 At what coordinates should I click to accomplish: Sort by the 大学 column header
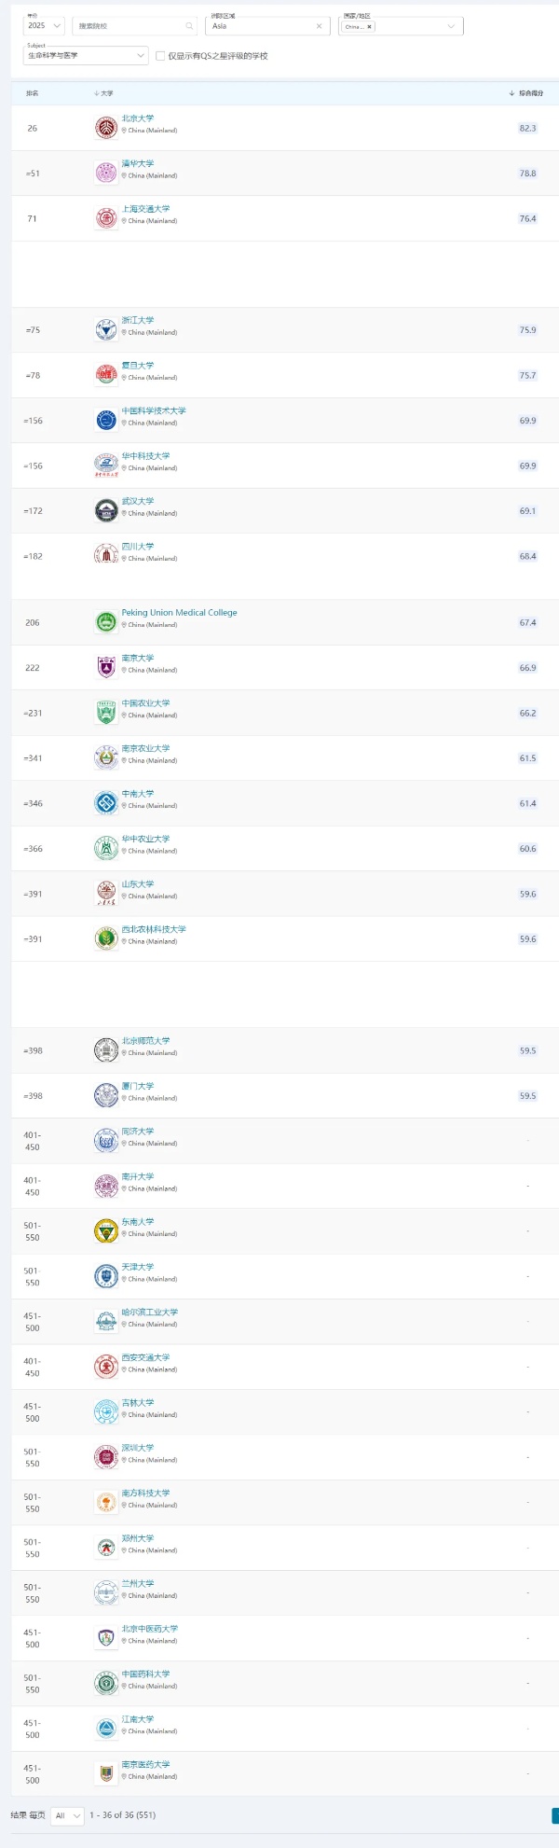pyautogui.click(x=104, y=93)
